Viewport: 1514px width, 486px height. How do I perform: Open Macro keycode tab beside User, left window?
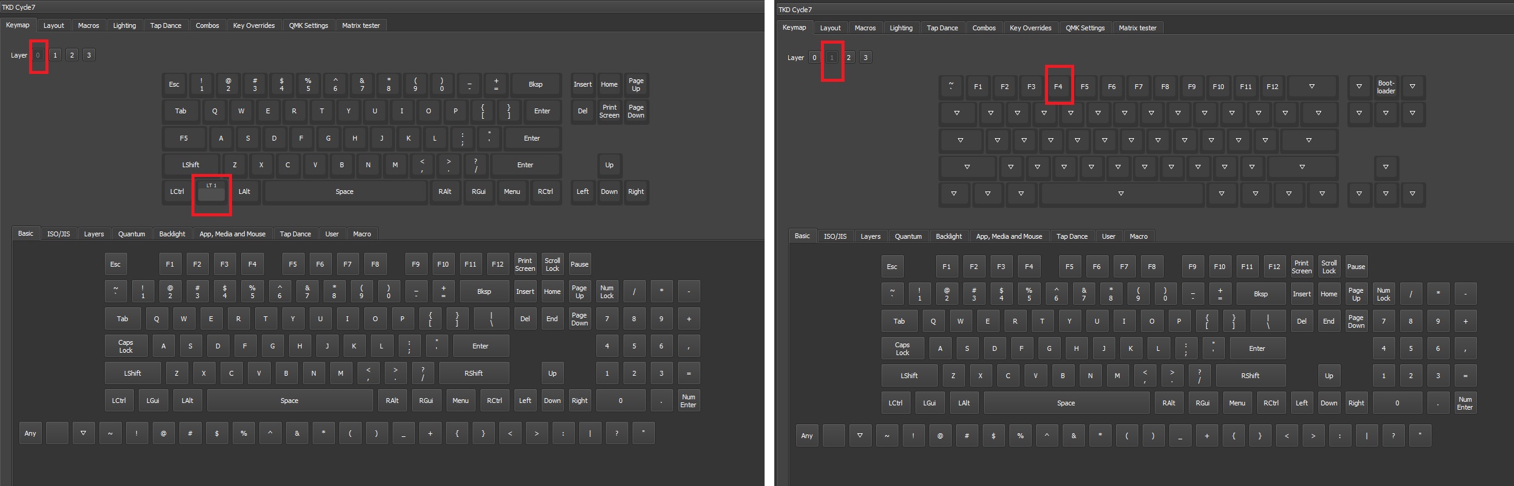(x=362, y=234)
